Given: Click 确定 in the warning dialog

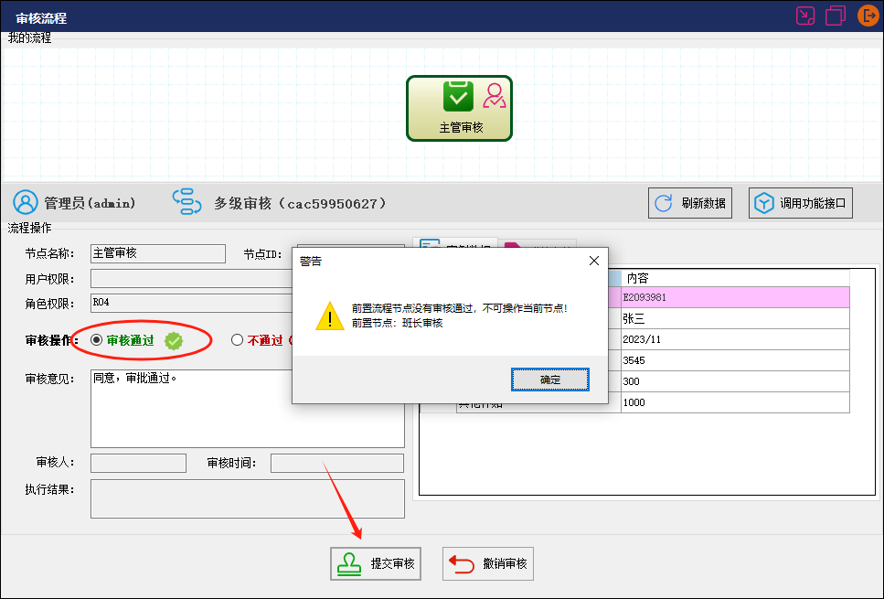Looking at the screenshot, I should point(550,380).
